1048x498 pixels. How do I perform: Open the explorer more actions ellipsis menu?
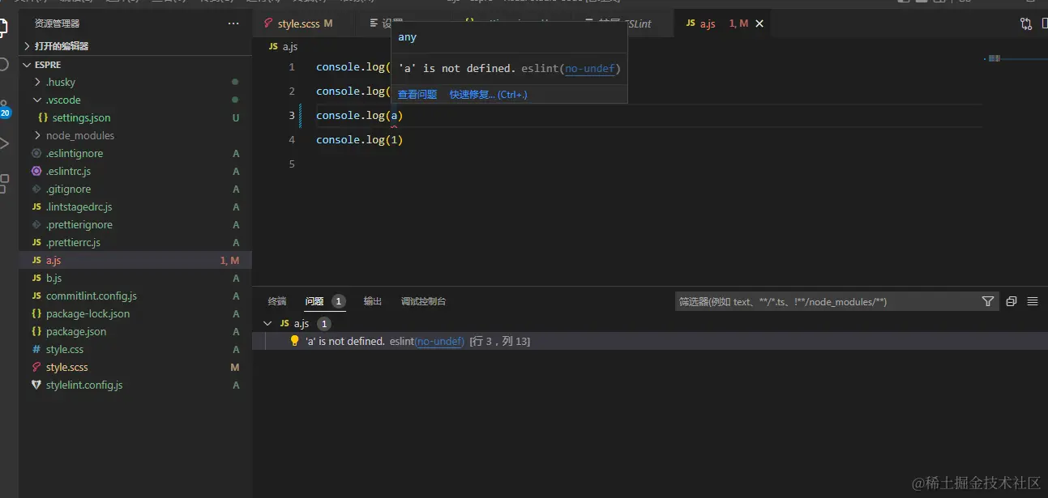(233, 23)
